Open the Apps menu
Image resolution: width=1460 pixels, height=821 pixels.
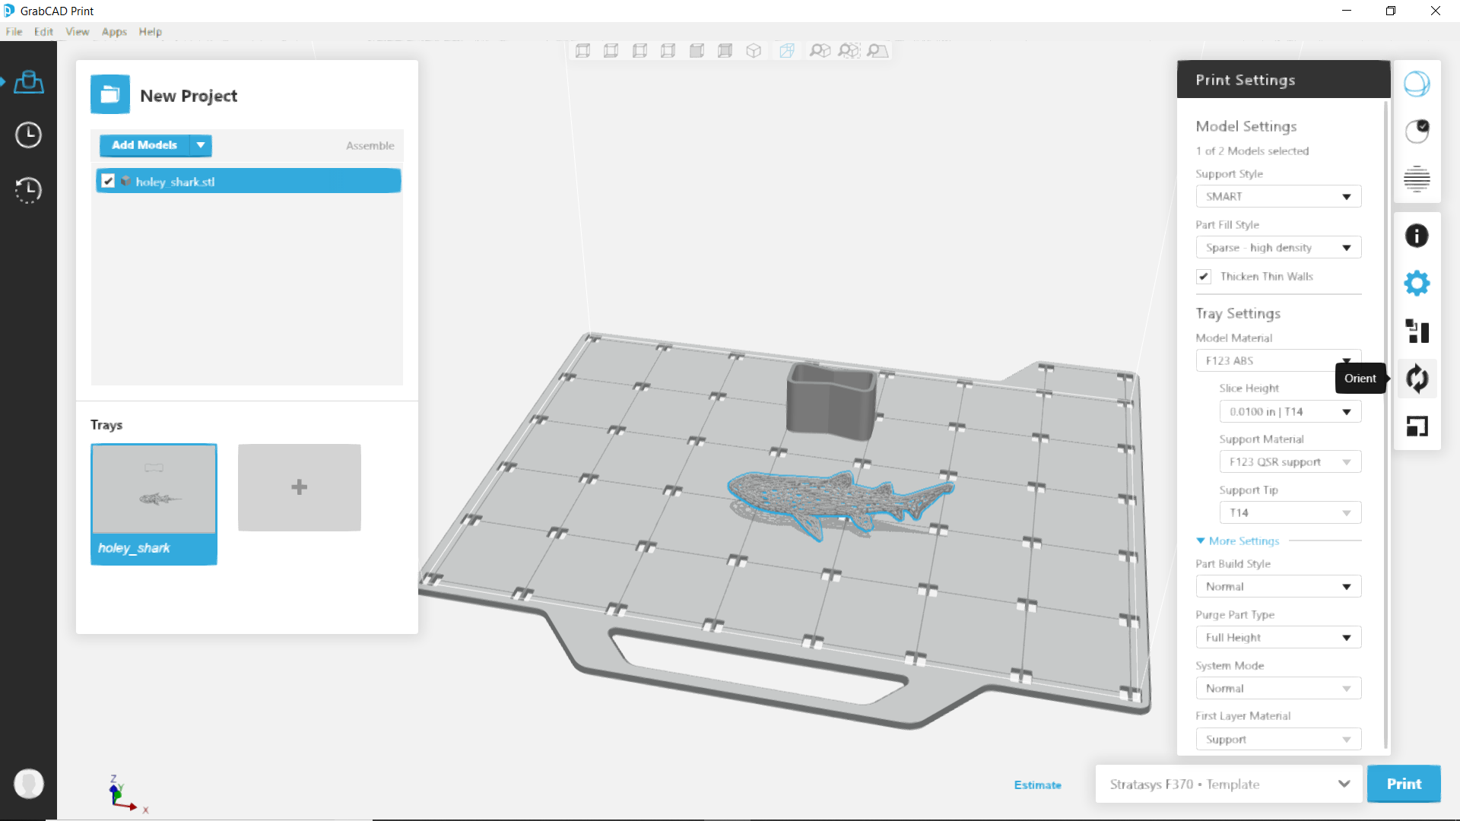(x=114, y=32)
